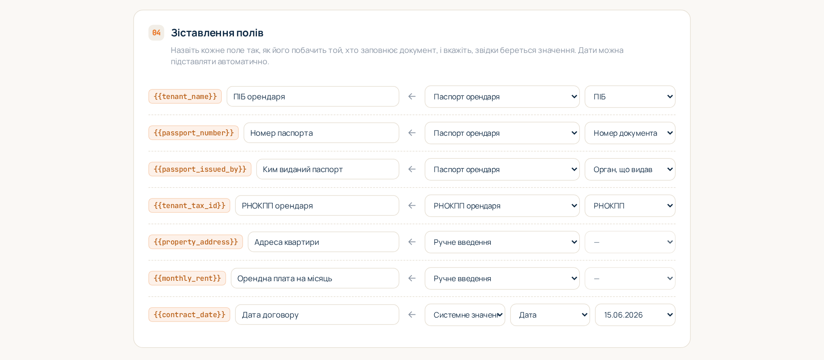Expand the "Номер документа" dropdown
The image size is (824, 360).
(x=630, y=133)
